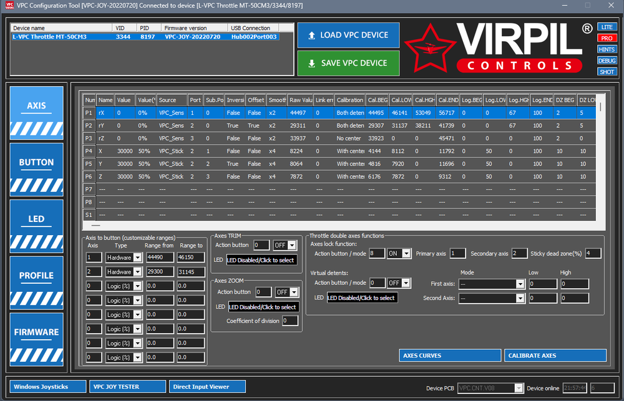Select axis row P4

point(339,151)
